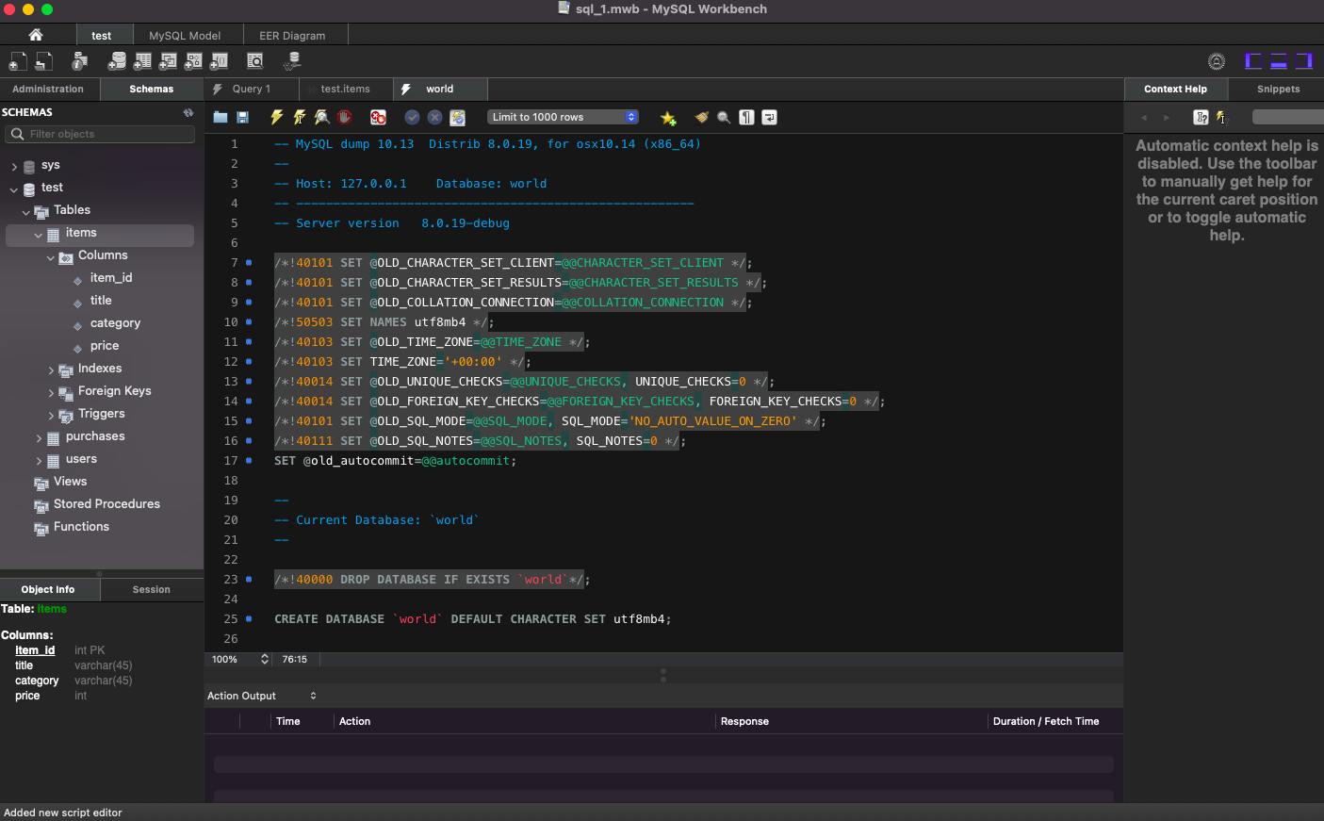
Task: Create a new stored procedure icon
Action: [x=193, y=61]
